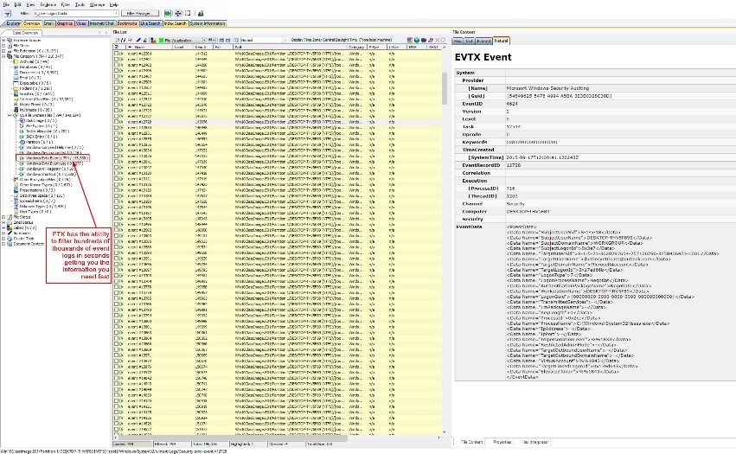Switch to the System Information tab
The image size is (736, 454).
(x=208, y=23)
